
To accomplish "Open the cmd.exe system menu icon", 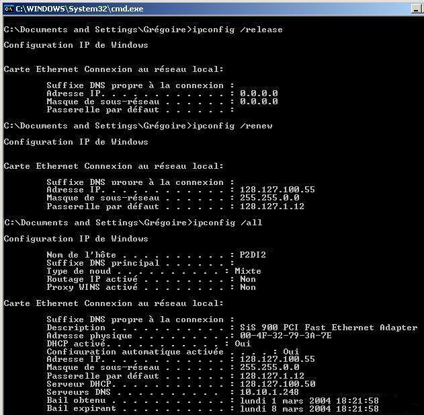I will click(9, 9).
